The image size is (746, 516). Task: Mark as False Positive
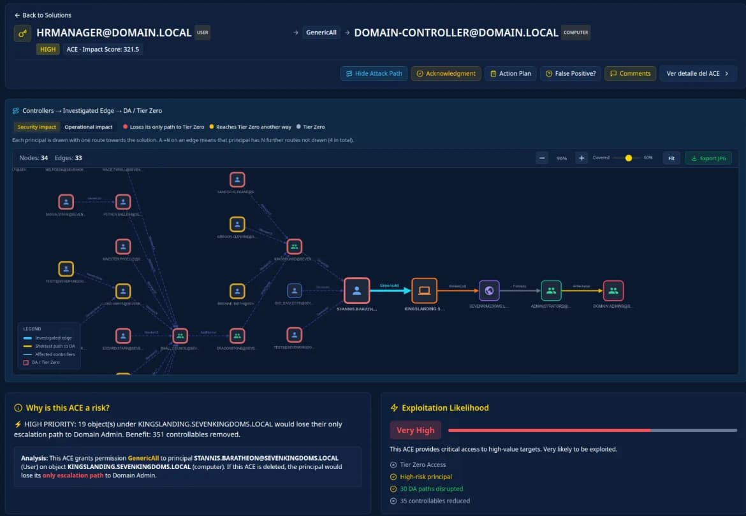(571, 74)
